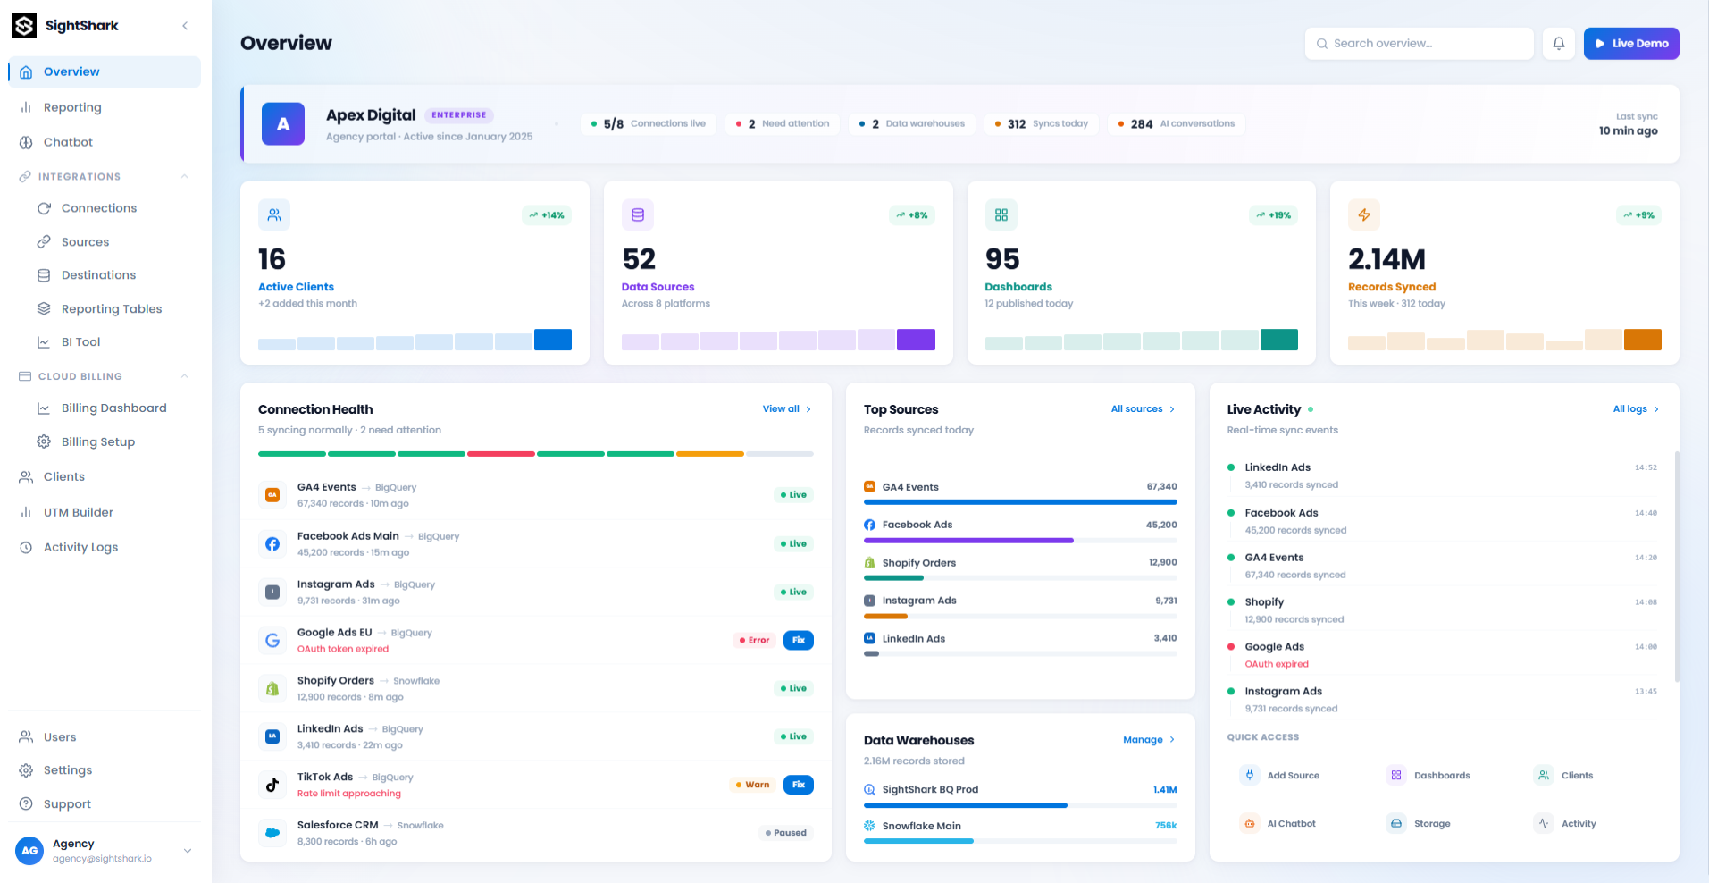Go to Overview in the sidebar

point(105,71)
